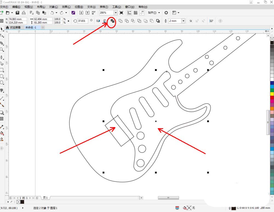Click the no-color X swatch atop palette
The height and width of the screenshot is (212, 274).
272,39
